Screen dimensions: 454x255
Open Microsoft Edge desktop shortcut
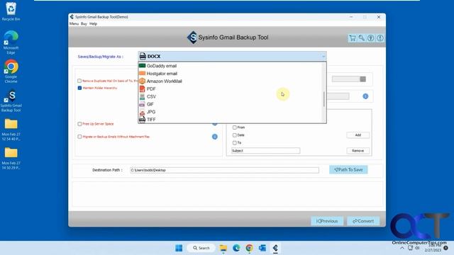[x=11, y=42]
